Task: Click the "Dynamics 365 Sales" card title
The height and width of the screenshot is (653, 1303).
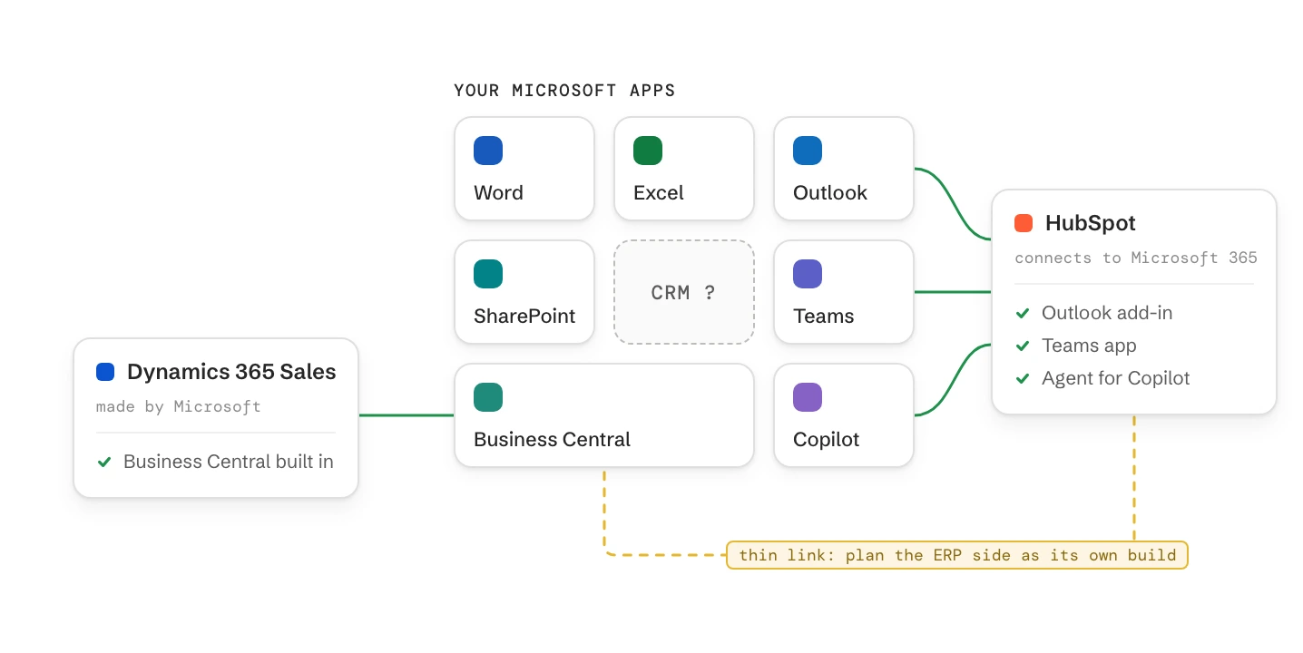Action: (x=231, y=372)
